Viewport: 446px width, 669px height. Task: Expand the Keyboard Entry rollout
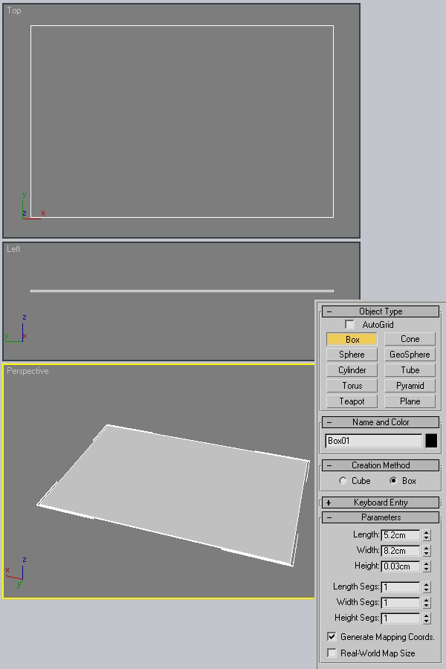point(381,502)
